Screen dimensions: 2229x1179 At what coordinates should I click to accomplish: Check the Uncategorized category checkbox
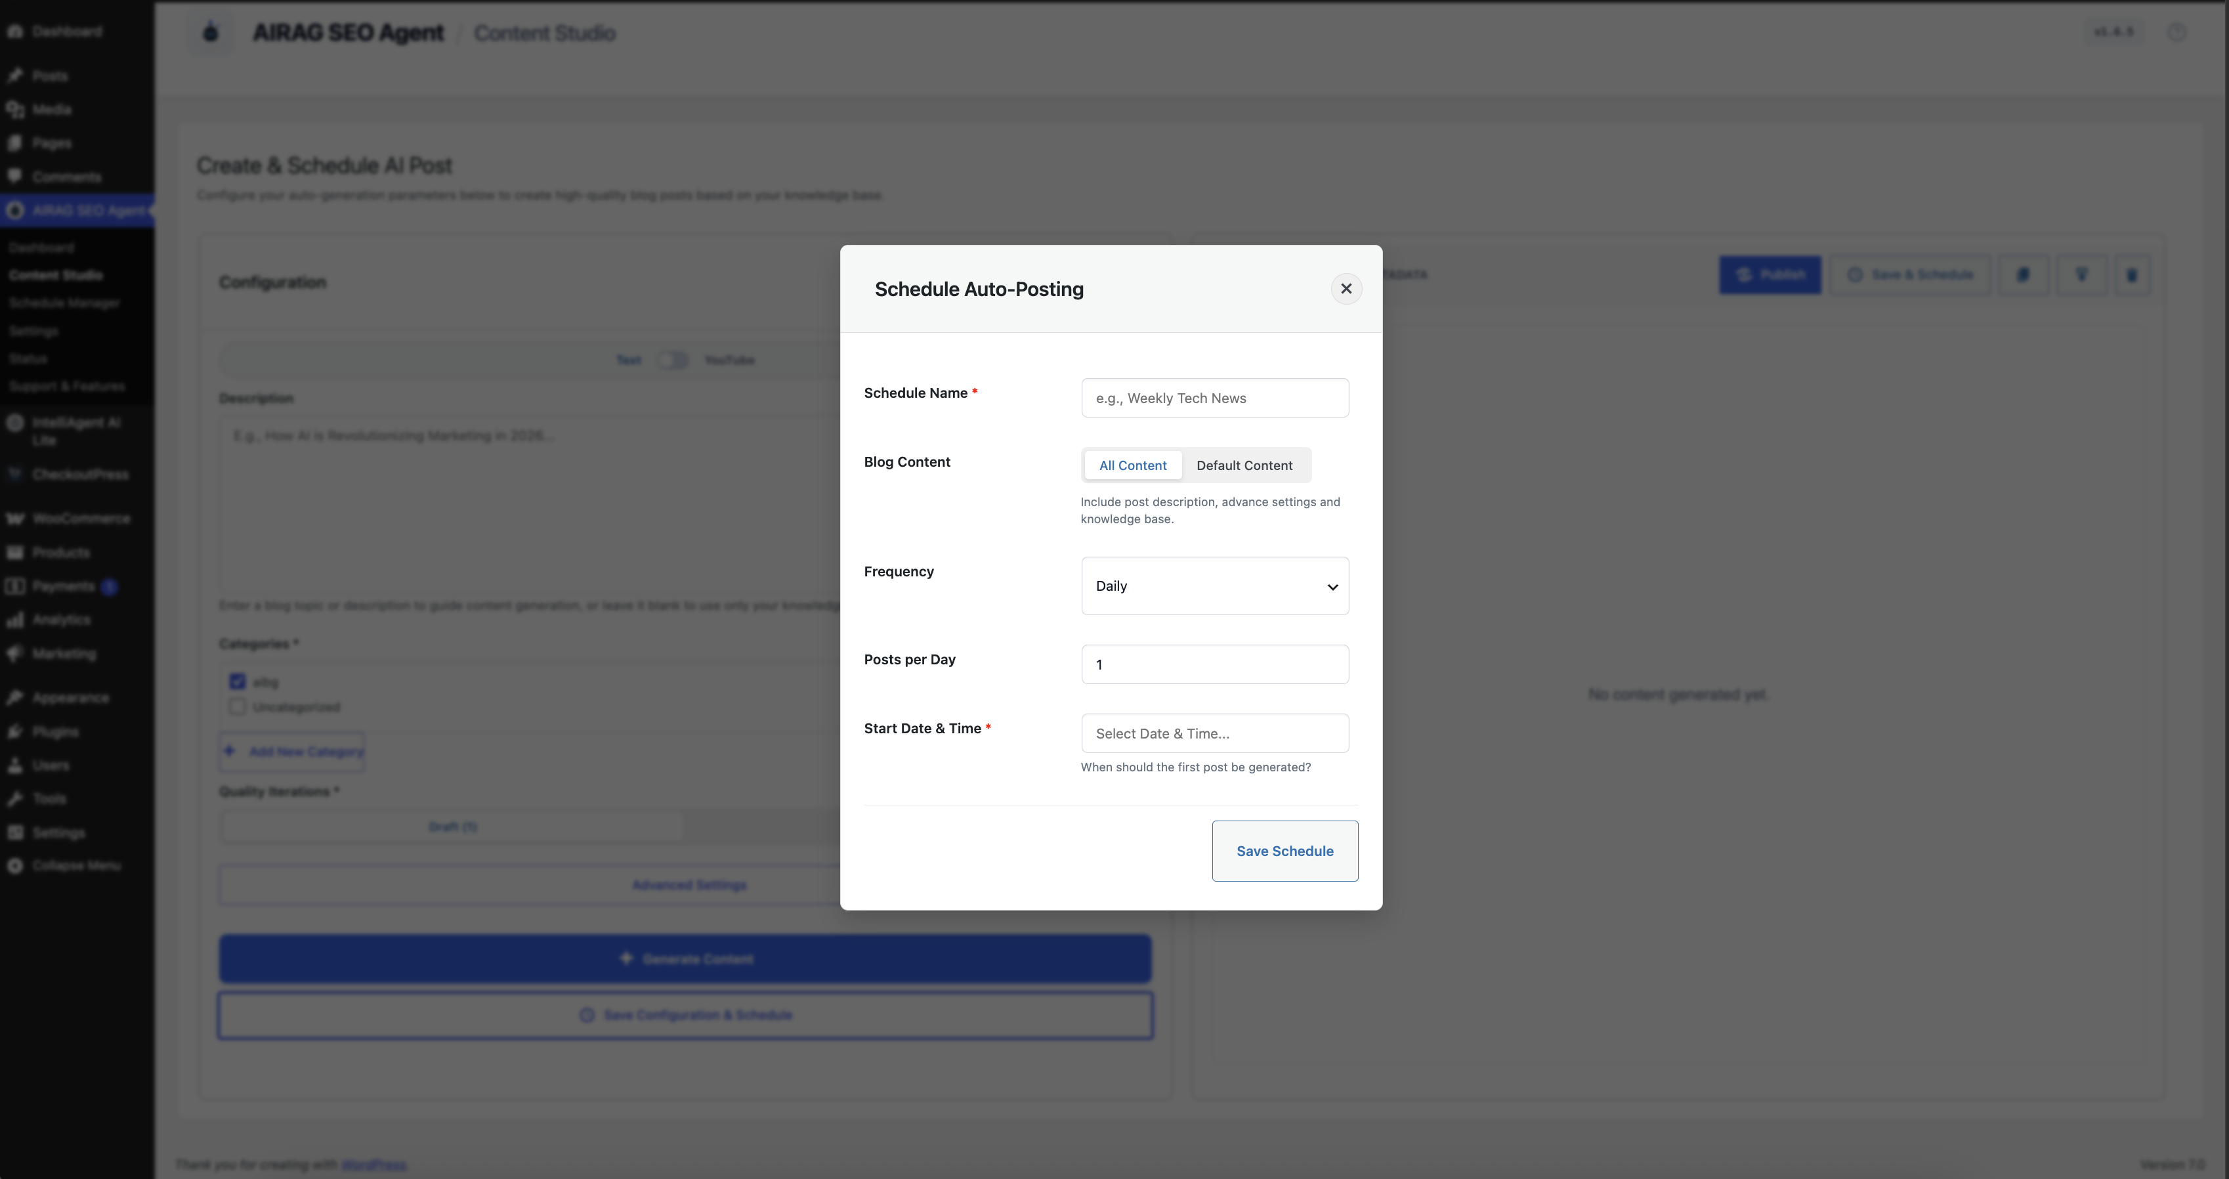click(x=237, y=706)
